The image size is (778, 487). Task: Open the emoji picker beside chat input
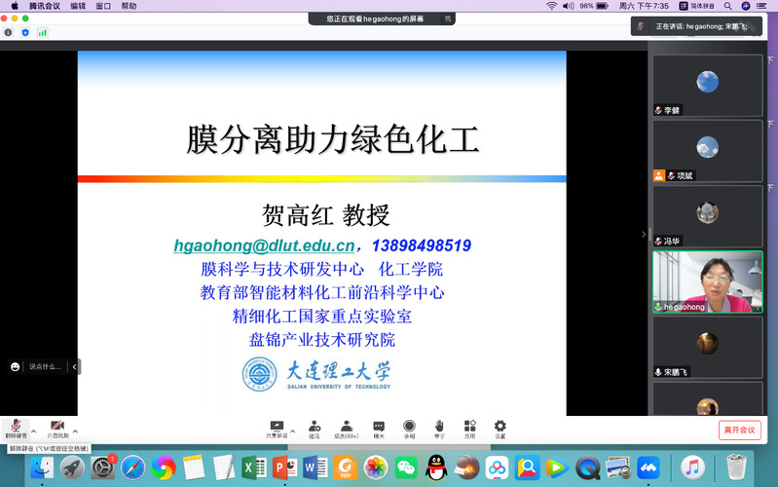(x=16, y=366)
